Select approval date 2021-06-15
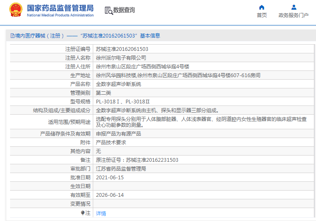This screenshot has height=221, width=316. click(110, 178)
